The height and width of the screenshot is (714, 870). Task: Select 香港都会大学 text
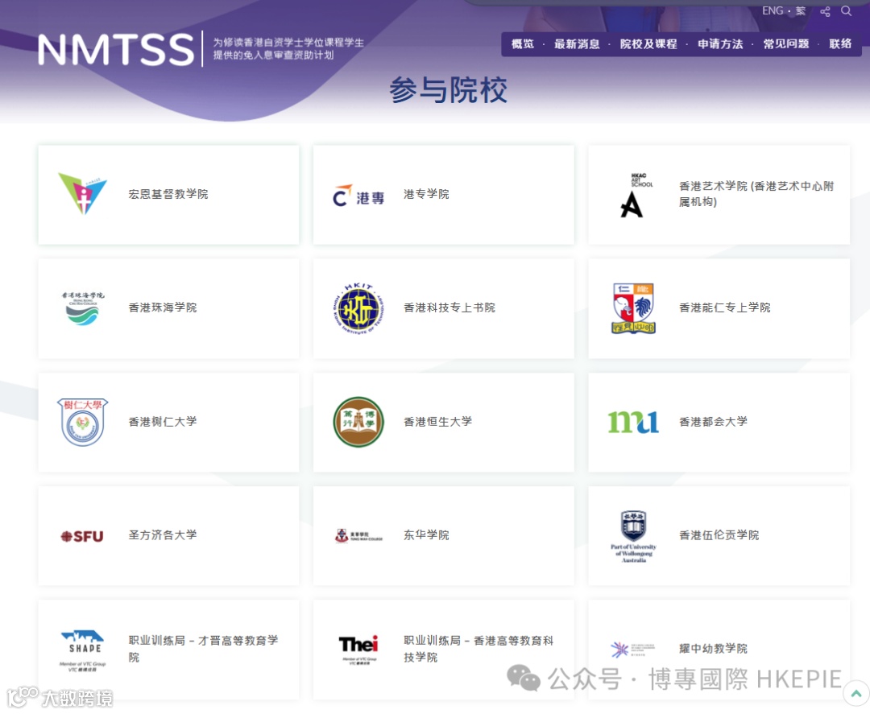713,422
